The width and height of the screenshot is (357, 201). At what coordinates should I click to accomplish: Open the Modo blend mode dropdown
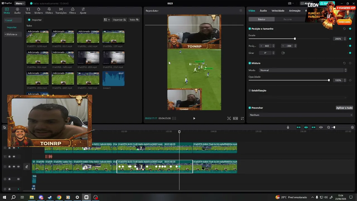point(303,70)
